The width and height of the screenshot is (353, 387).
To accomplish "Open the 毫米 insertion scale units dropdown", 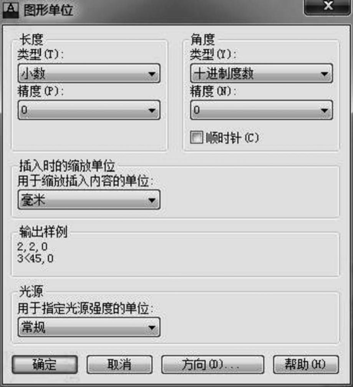I will [89, 200].
